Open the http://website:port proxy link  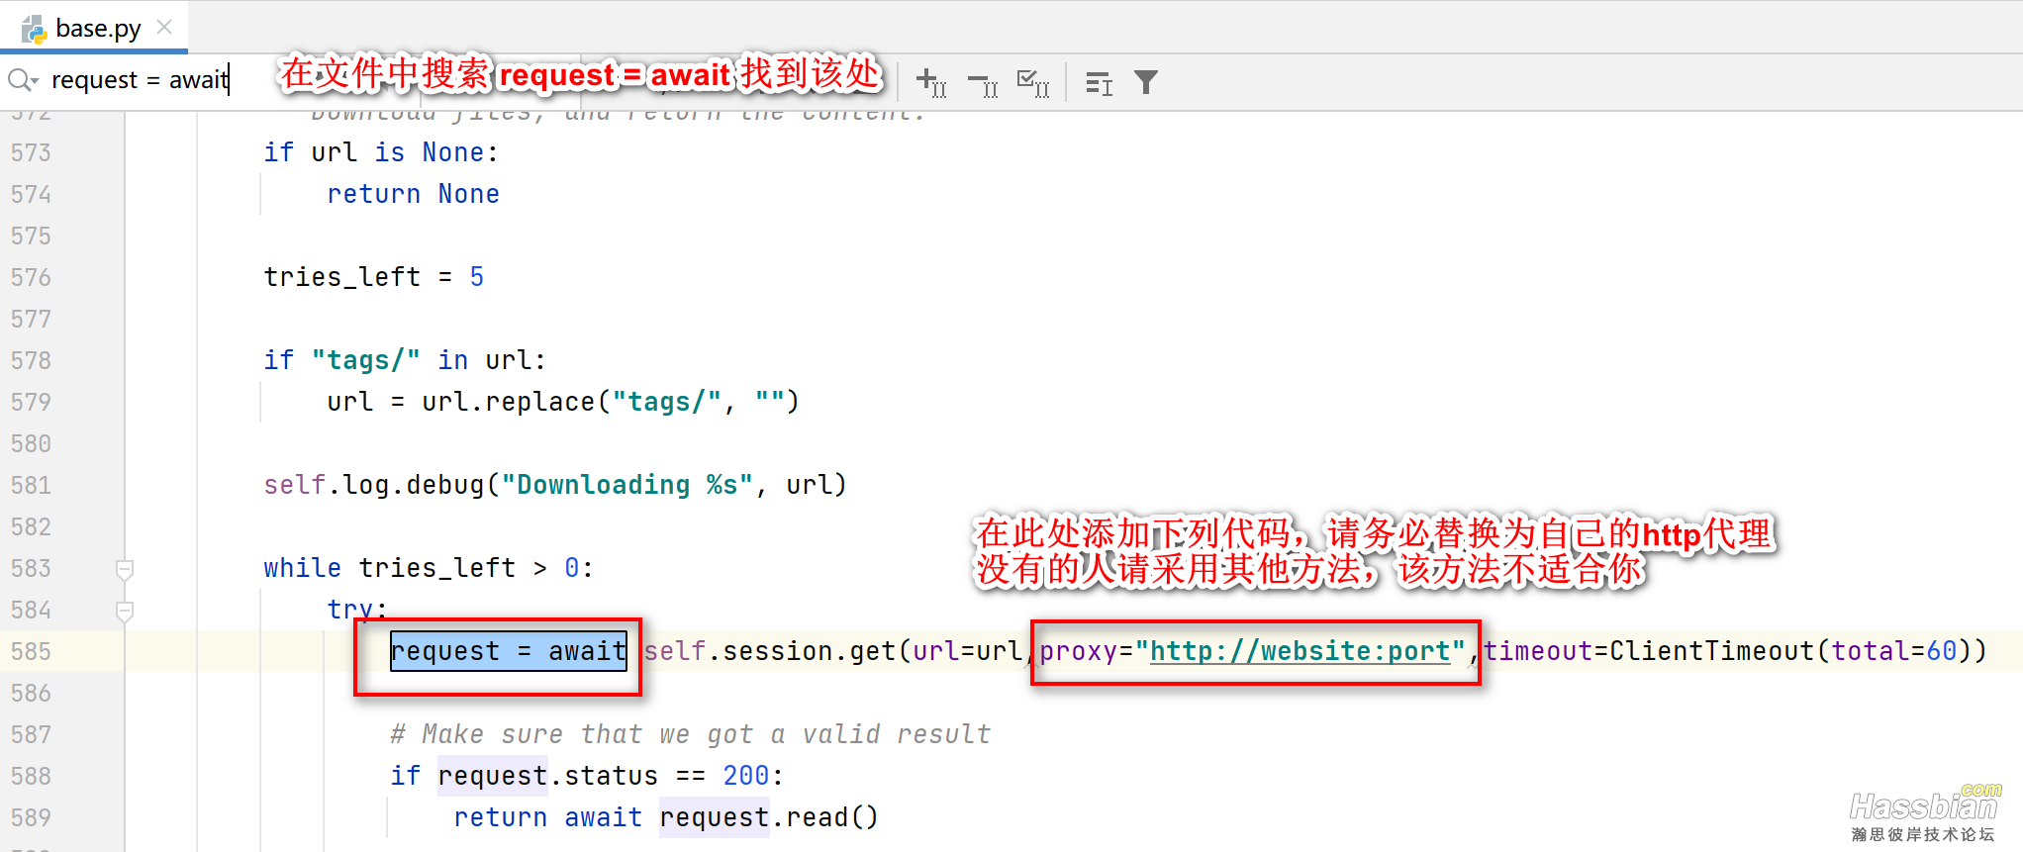click(x=1300, y=651)
